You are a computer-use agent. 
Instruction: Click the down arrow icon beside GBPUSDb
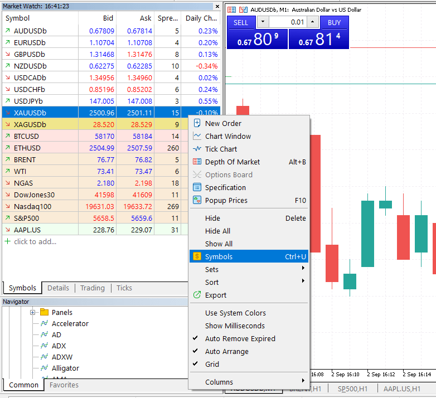click(x=7, y=54)
